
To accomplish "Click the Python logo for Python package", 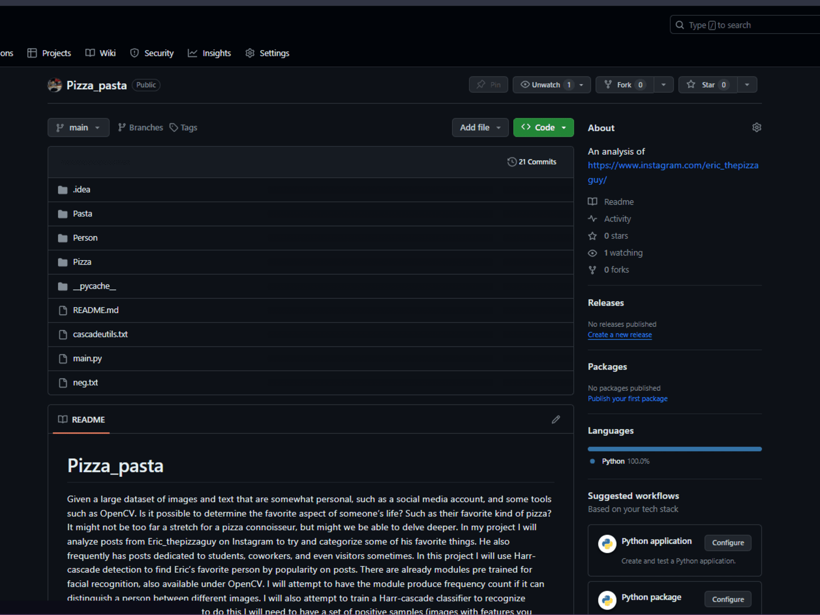I will point(607,600).
